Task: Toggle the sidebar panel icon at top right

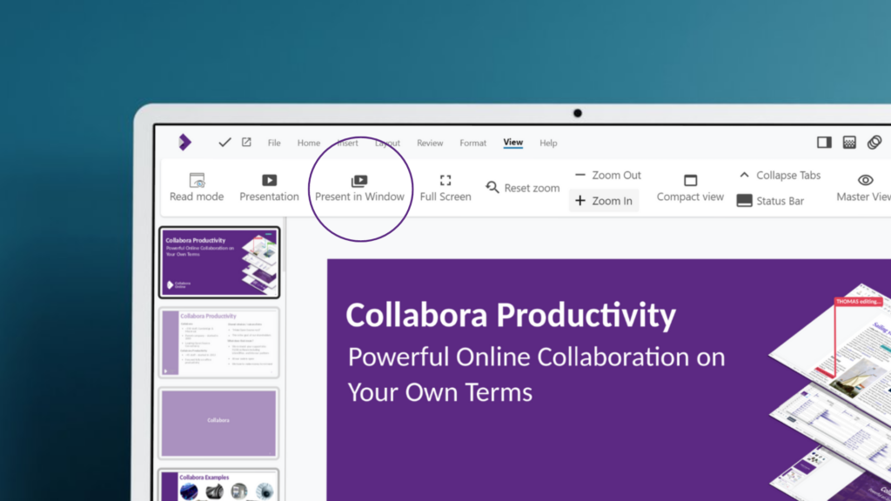Action: [x=824, y=143]
